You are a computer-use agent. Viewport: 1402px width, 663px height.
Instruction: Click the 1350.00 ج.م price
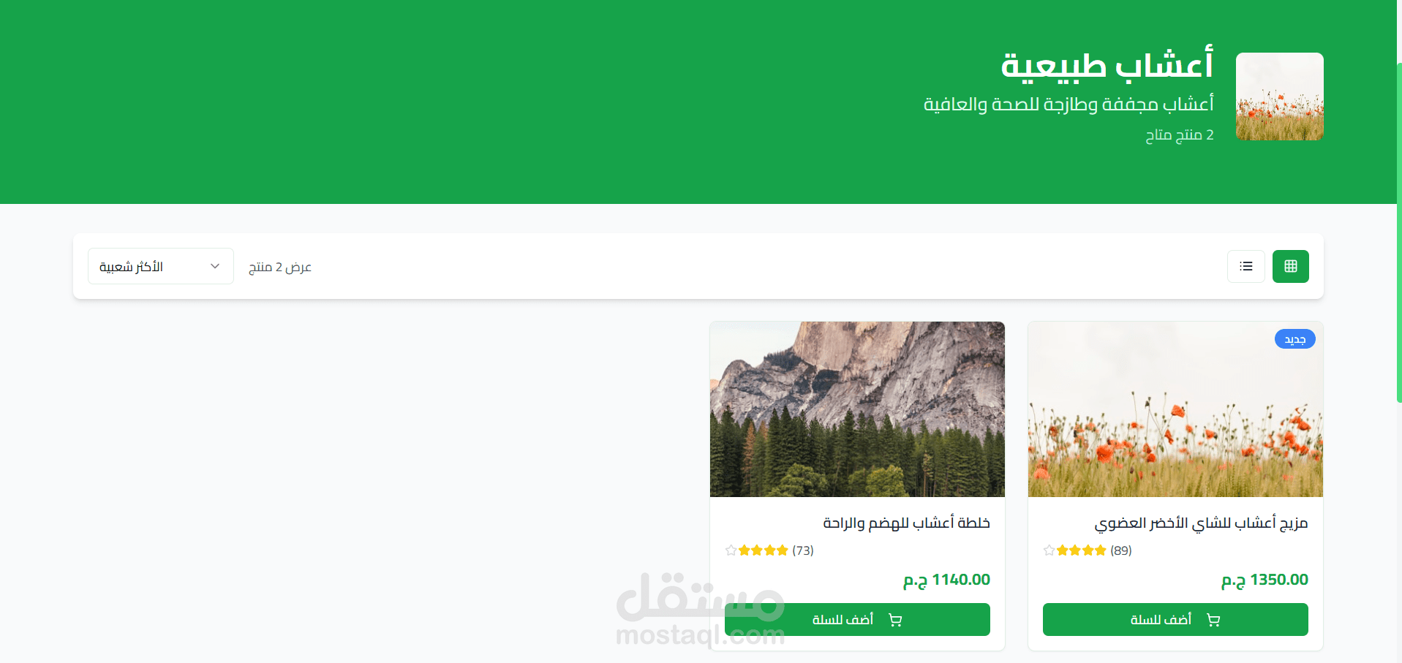[x=1265, y=580]
